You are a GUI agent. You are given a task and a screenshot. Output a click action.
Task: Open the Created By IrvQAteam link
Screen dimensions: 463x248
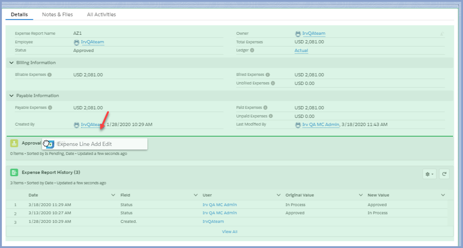tap(92, 124)
